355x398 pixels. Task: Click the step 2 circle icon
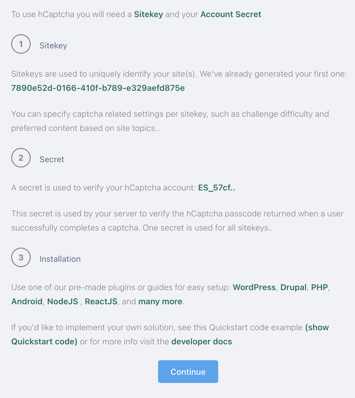pos(21,158)
